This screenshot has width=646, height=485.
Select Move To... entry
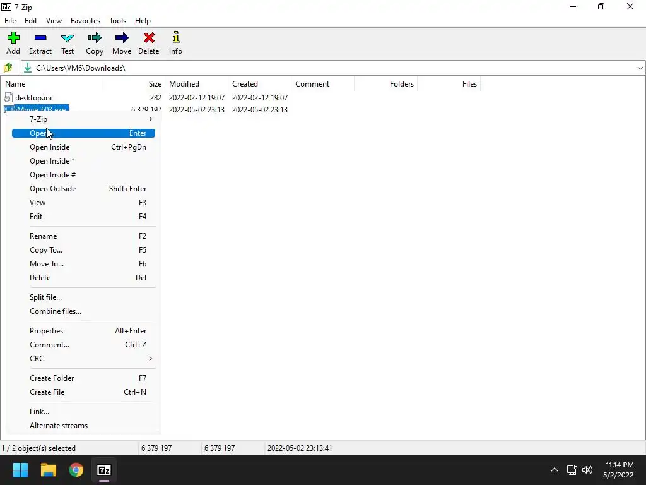[x=84, y=264]
